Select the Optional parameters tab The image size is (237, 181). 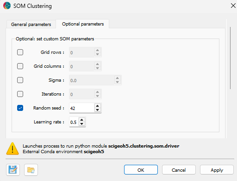[x=83, y=24]
